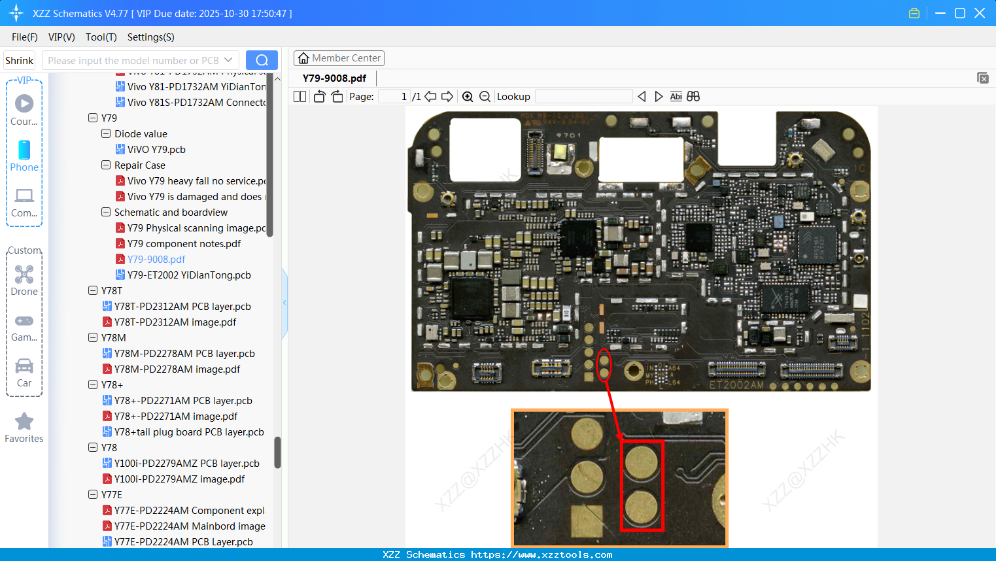Open Favorites star icon
The image size is (996, 561).
pos(24,422)
